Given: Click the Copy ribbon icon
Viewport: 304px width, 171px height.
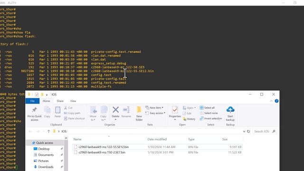Looking at the screenshot, I should tap(47, 110).
